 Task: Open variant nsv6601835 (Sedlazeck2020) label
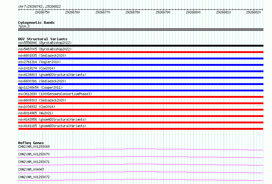[x=42, y=55]
